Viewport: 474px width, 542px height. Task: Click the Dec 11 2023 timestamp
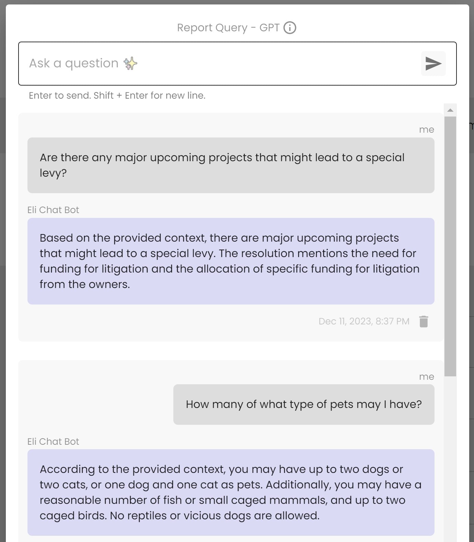(364, 321)
